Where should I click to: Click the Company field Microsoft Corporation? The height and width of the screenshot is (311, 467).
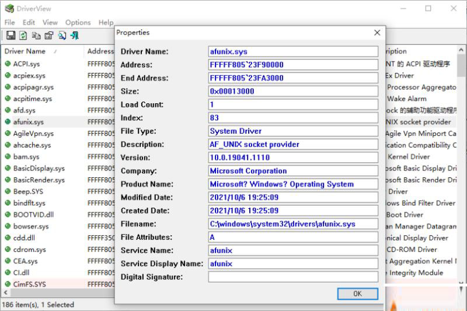[x=294, y=171]
